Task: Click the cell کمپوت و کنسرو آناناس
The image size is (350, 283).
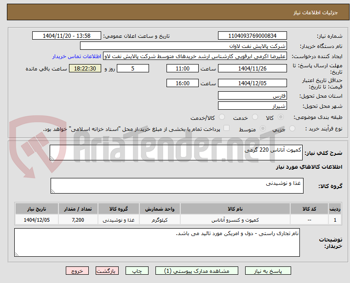Action: click(x=235, y=220)
